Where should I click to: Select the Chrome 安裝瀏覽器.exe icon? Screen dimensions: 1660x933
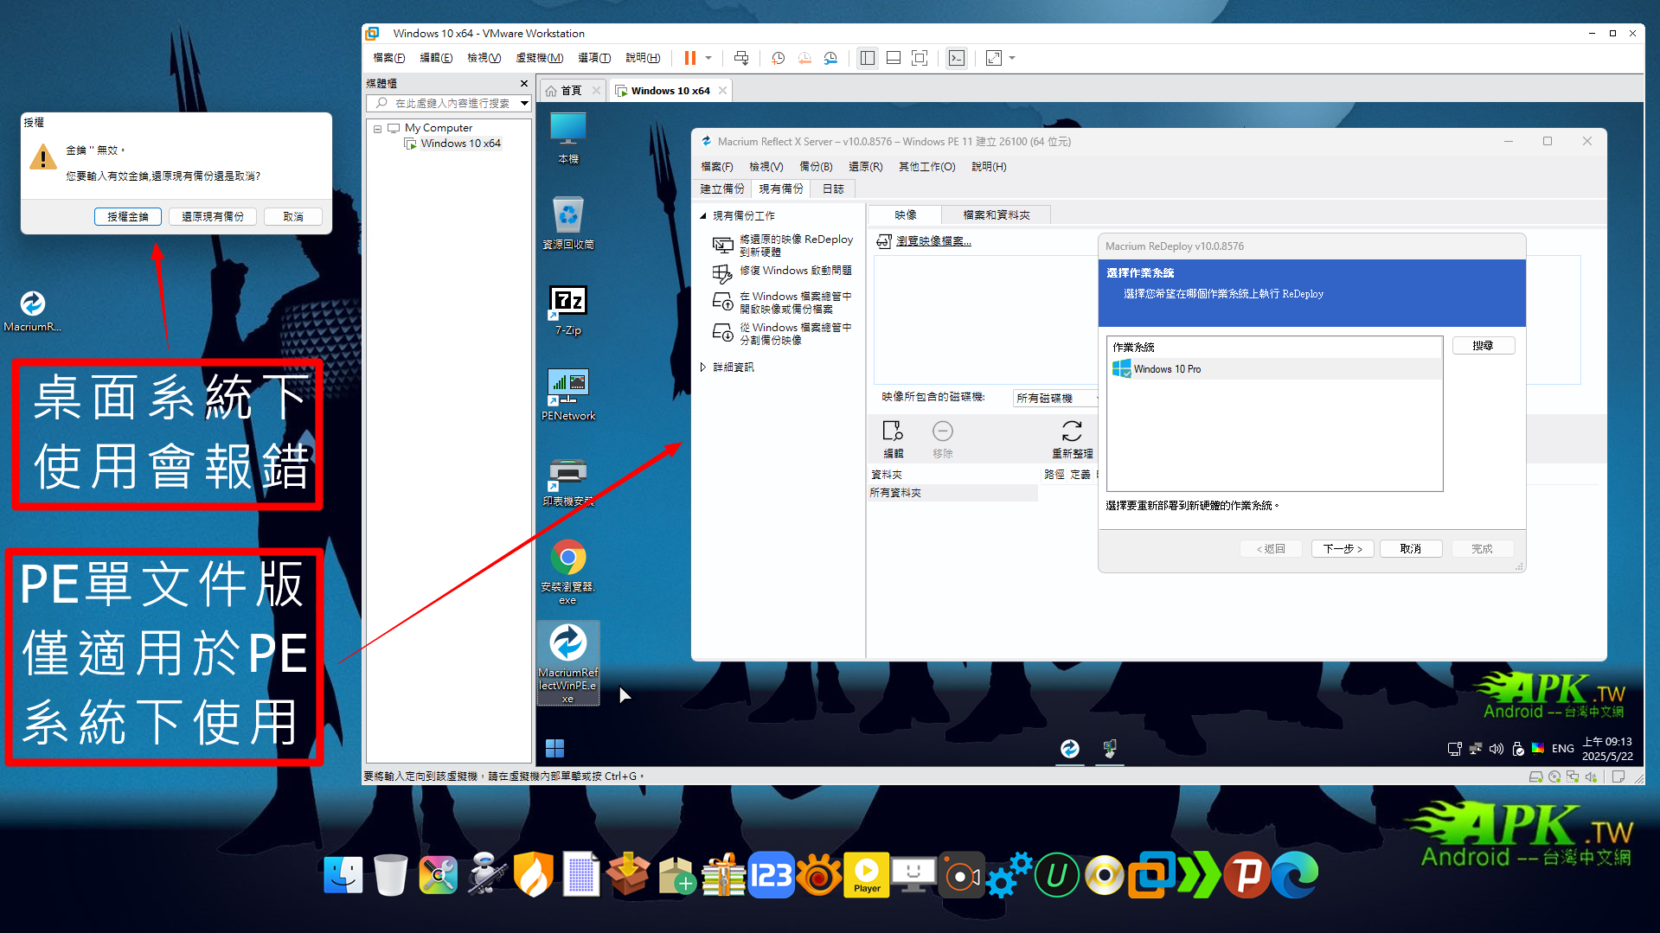coord(568,572)
